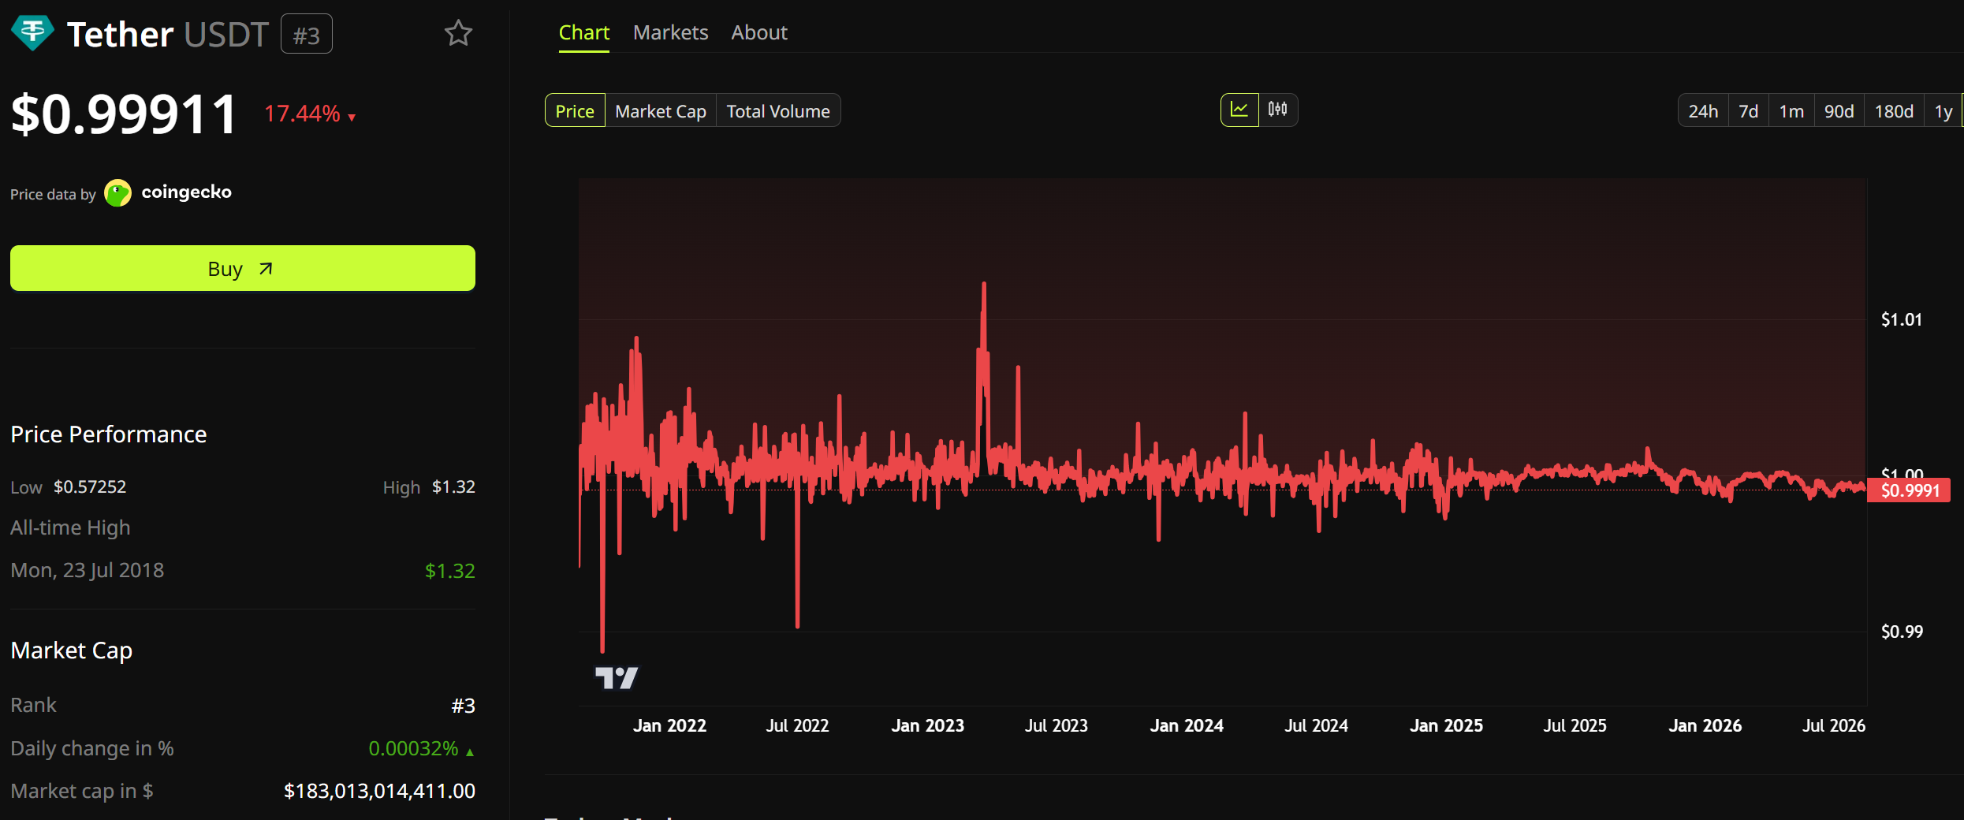This screenshot has width=1964, height=820.
Task: Click the green $1.32 all-time high value
Action: click(450, 571)
